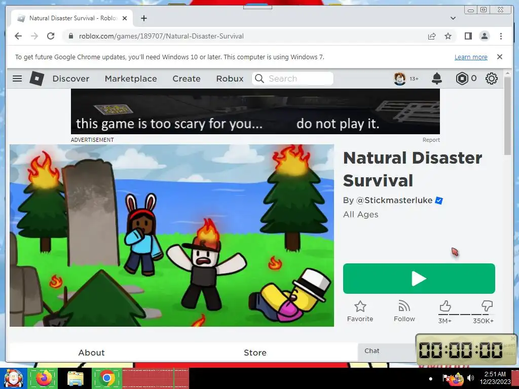
Task: Click the All Ages rating text
Action: click(x=361, y=214)
